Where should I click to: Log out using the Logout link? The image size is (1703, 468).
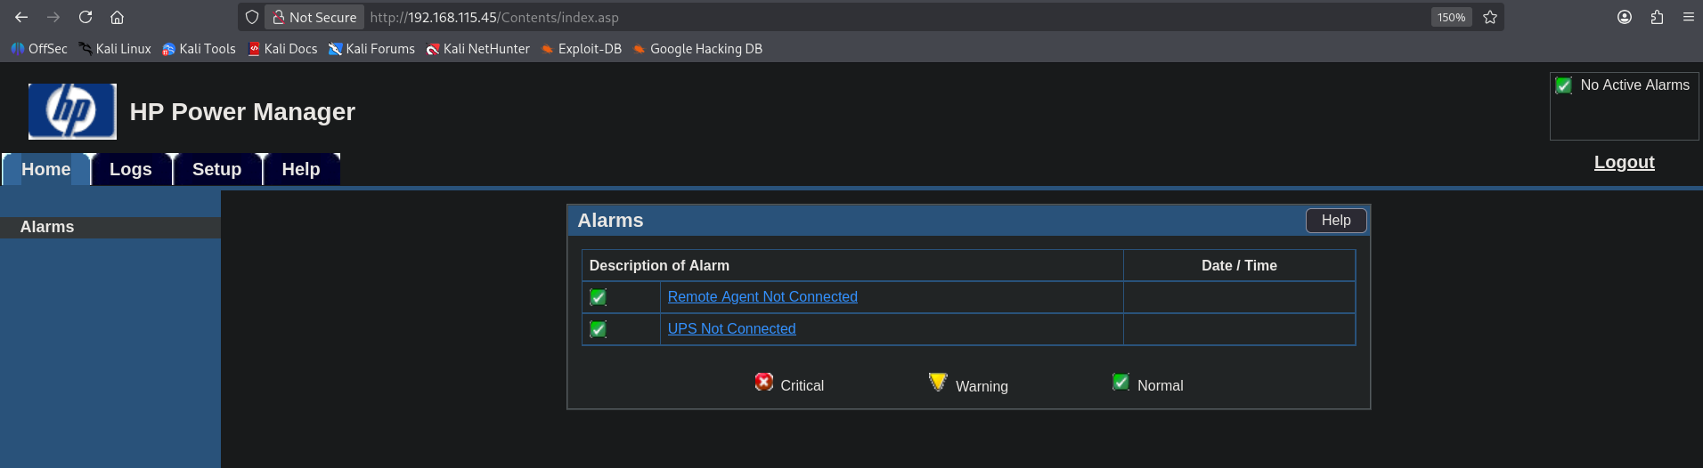(x=1624, y=162)
